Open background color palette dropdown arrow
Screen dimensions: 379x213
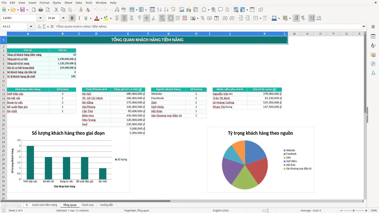click(111, 18)
